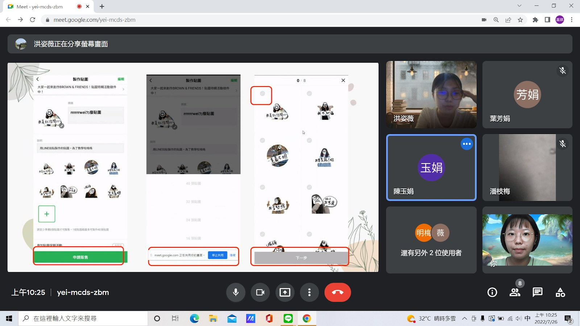This screenshot has height=326, width=580.
Task: Open Windows Start menu
Action: (9, 318)
